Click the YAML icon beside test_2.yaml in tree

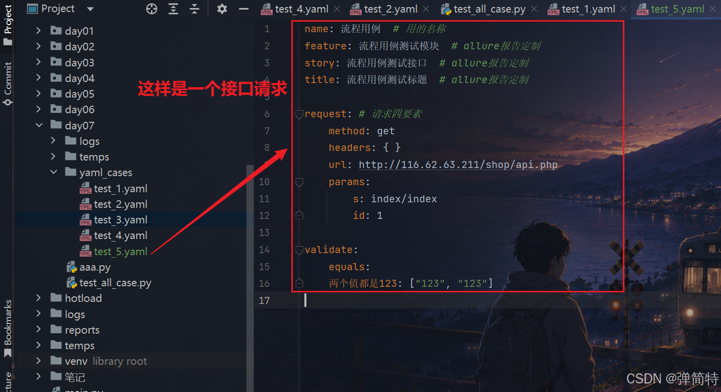(86, 204)
